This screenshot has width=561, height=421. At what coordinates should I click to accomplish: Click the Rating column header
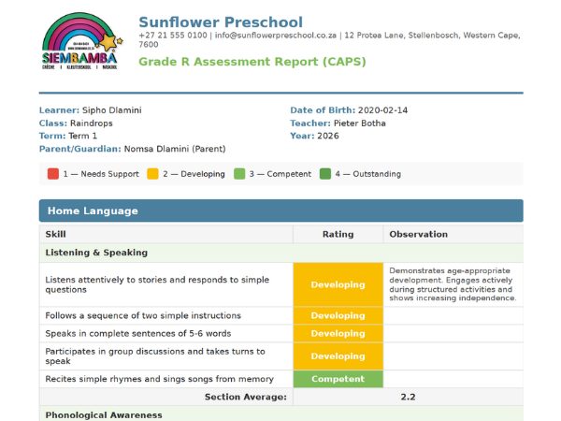coord(338,234)
